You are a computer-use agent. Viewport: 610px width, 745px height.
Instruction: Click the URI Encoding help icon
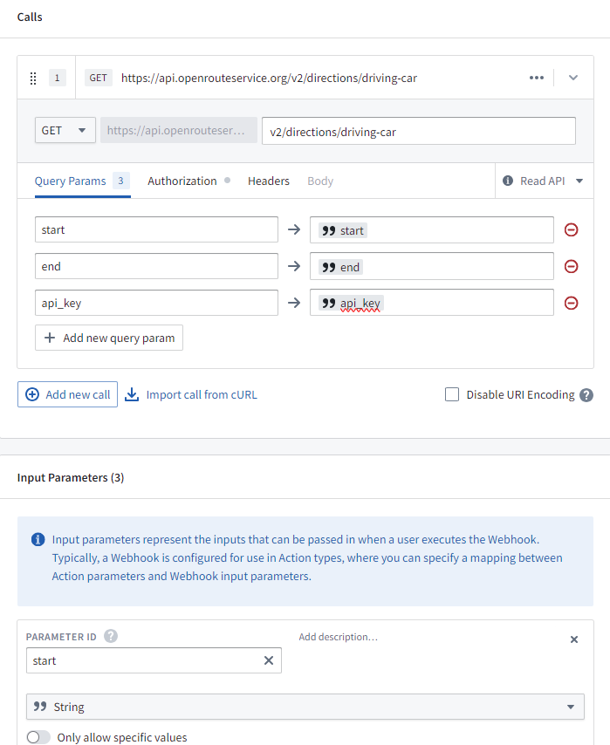pyautogui.click(x=586, y=394)
